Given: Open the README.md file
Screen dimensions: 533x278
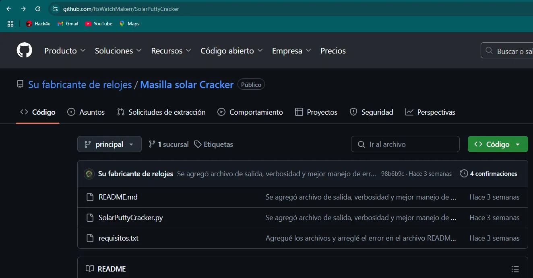Looking at the screenshot, I should click(118, 197).
